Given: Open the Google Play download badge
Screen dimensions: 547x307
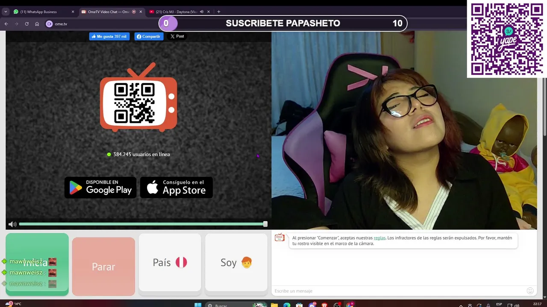Looking at the screenshot, I should coord(100,188).
